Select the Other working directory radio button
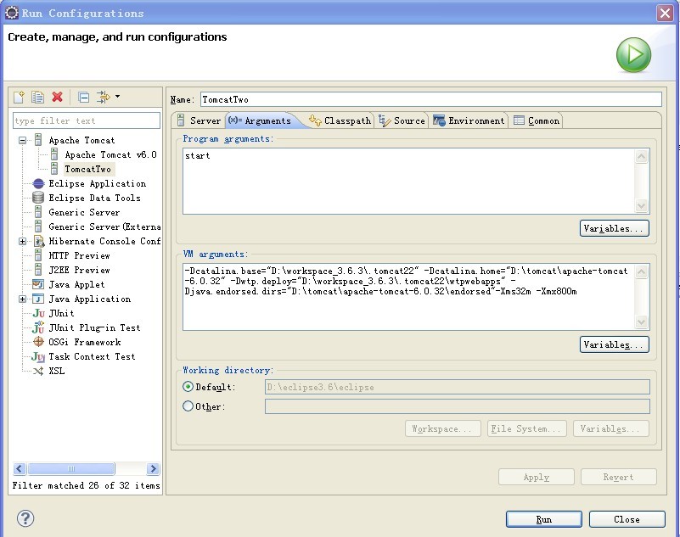 [x=188, y=406]
